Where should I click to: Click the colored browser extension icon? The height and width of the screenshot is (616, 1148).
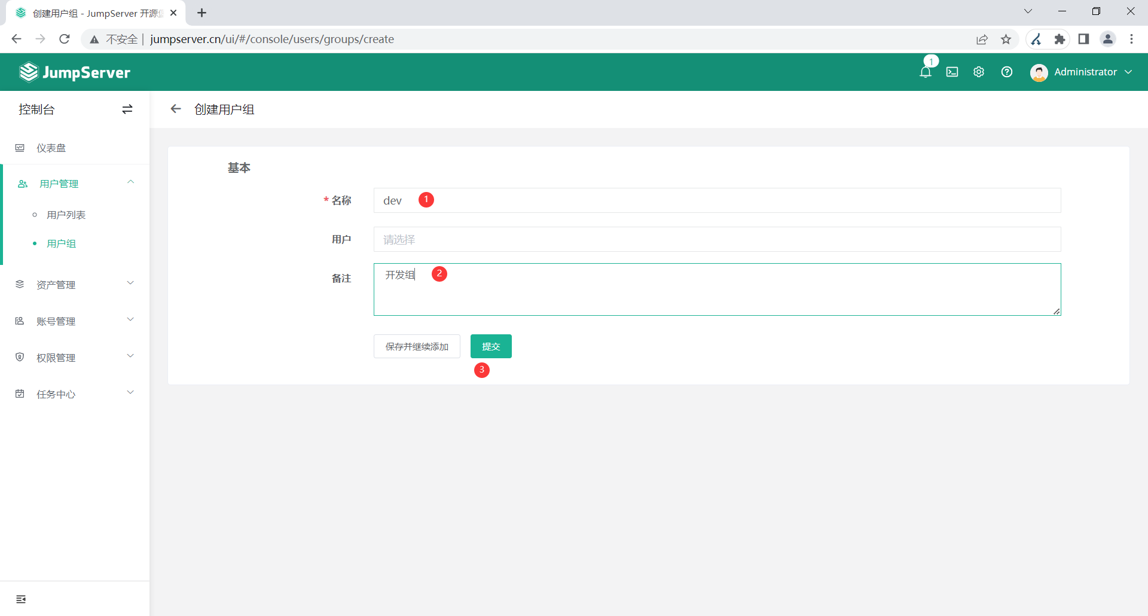1036,39
